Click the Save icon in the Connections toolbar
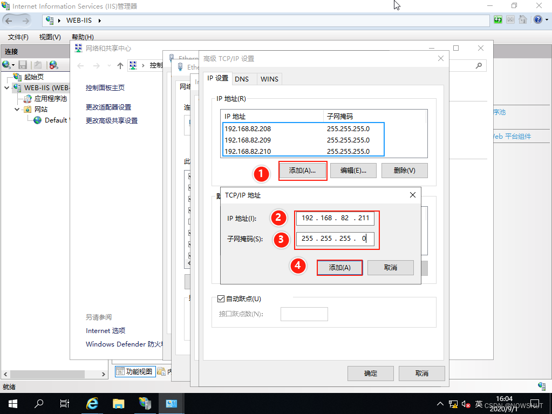The width and height of the screenshot is (552, 414). point(22,65)
